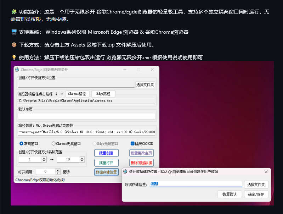
Task: Click the 确定/保存 button
Action: (x=256, y=194)
